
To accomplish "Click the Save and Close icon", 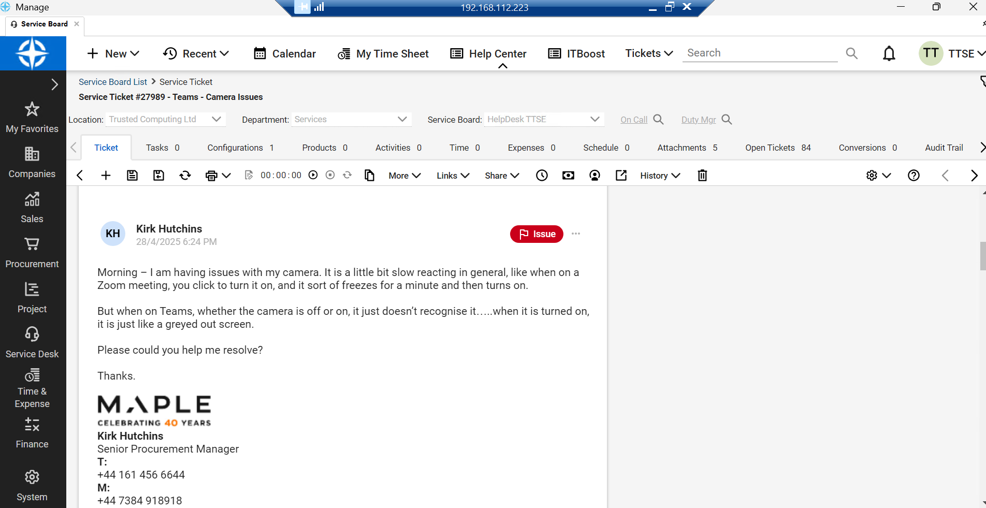I will pyautogui.click(x=158, y=176).
